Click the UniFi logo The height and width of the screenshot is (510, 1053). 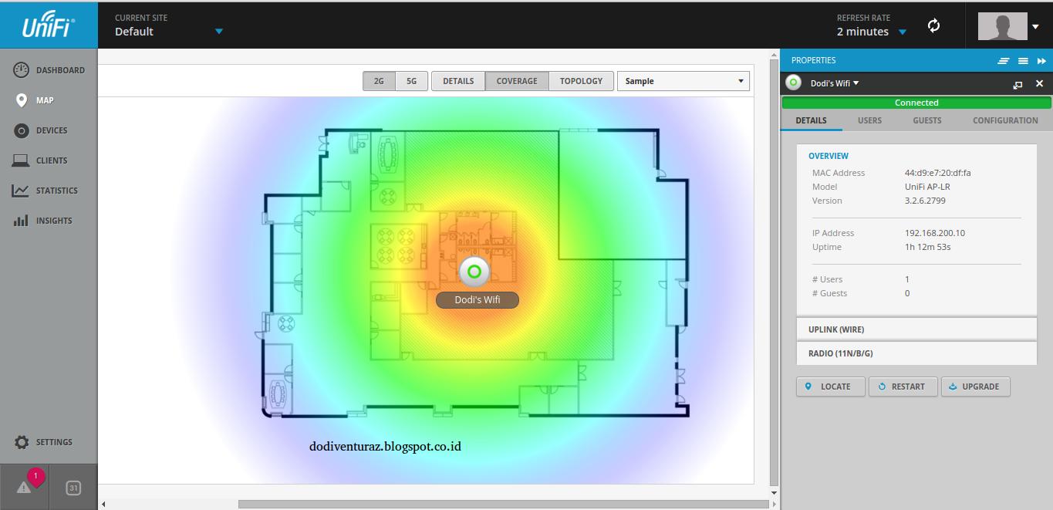pos(49,26)
